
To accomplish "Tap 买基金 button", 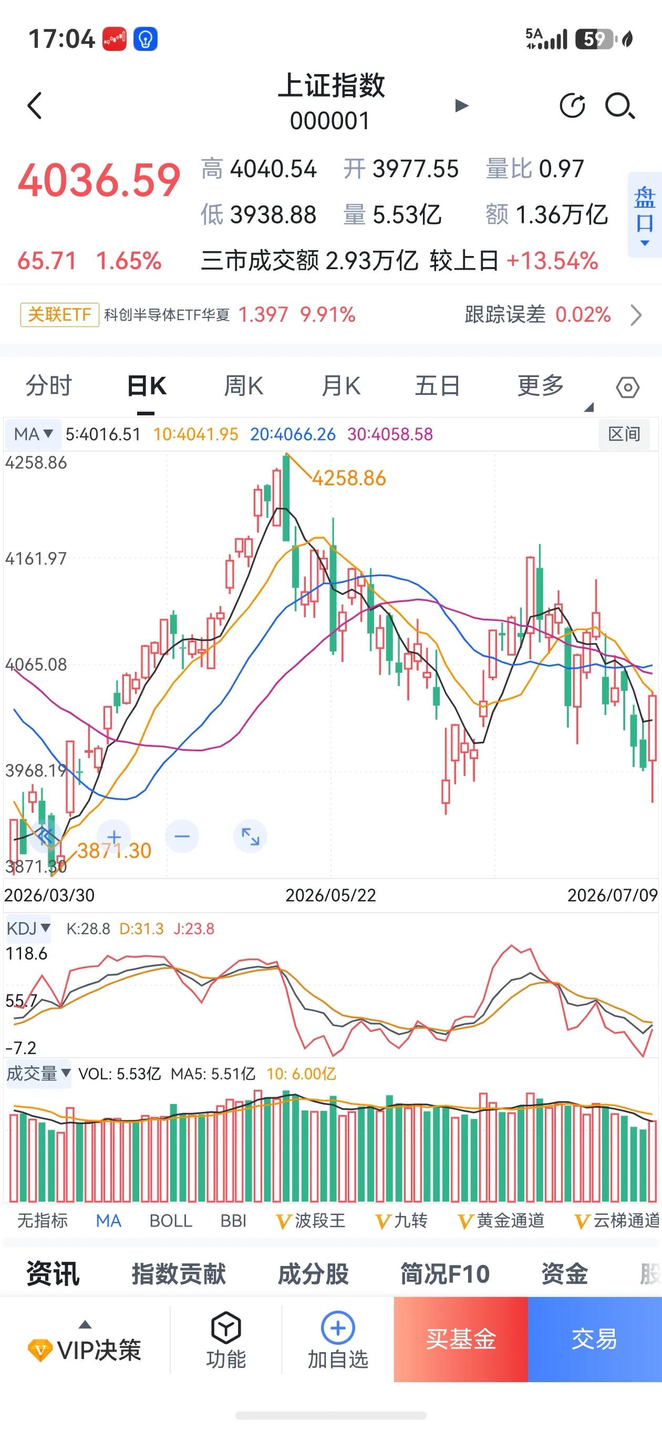I will pos(461,1339).
